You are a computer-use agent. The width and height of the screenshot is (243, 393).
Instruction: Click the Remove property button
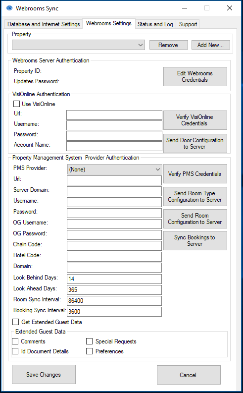pos(169,45)
